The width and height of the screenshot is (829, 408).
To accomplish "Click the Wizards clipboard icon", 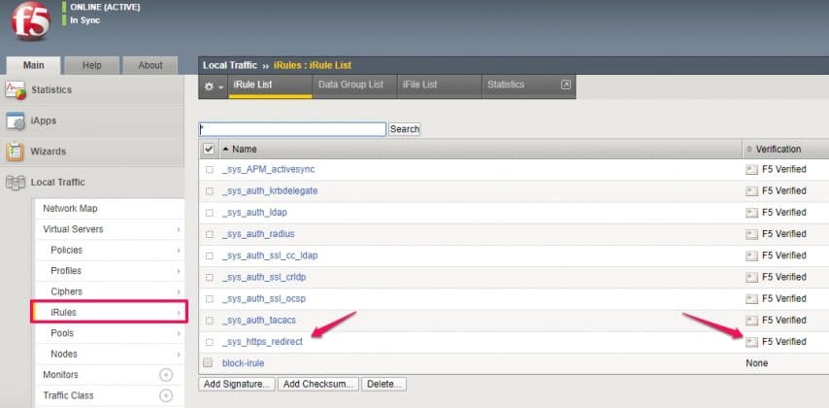I will (16, 152).
